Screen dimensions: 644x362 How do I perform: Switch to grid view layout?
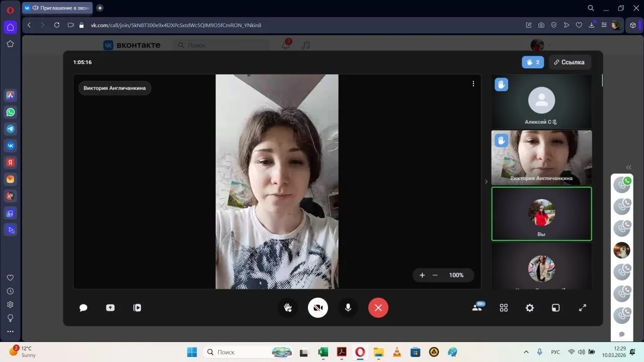(x=504, y=308)
